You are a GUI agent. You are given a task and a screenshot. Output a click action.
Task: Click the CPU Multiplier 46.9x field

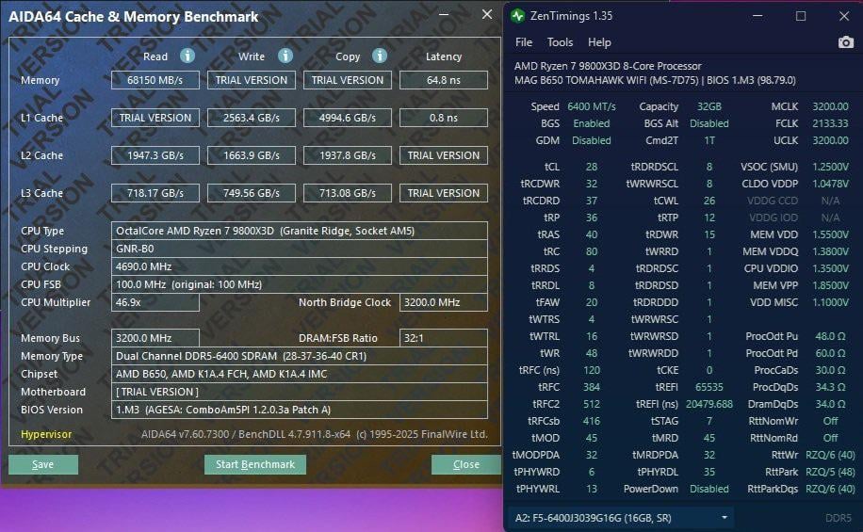pyautogui.click(x=155, y=302)
